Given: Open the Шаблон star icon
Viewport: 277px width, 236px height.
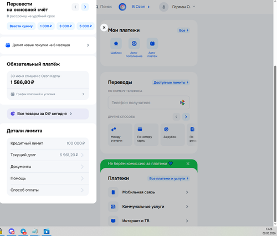Looking at the screenshot, I should coord(116,44).
